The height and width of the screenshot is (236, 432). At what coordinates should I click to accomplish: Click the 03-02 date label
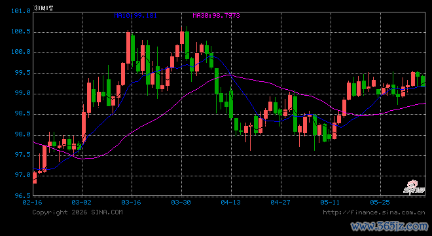[81, 203]
